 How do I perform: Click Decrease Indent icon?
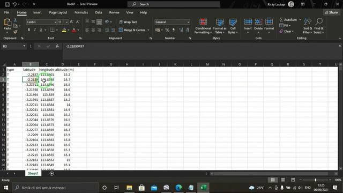click(x=107, y=30)
